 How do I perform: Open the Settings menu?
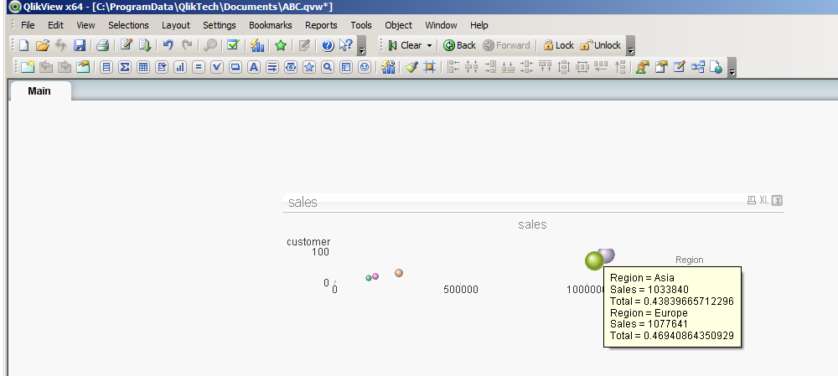click(219, 25)
